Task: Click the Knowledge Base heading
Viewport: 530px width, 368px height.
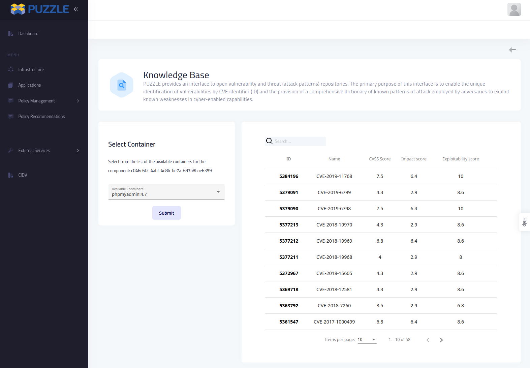Action: coord(176,75)
